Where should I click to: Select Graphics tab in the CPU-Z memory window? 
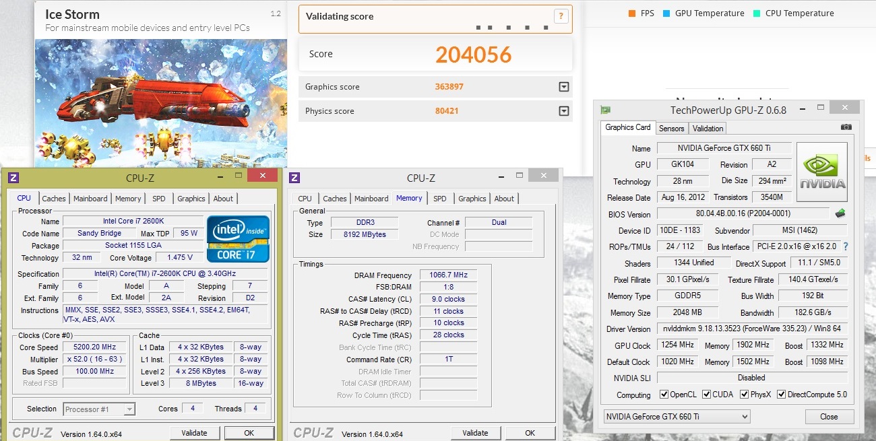click(472, 199)
